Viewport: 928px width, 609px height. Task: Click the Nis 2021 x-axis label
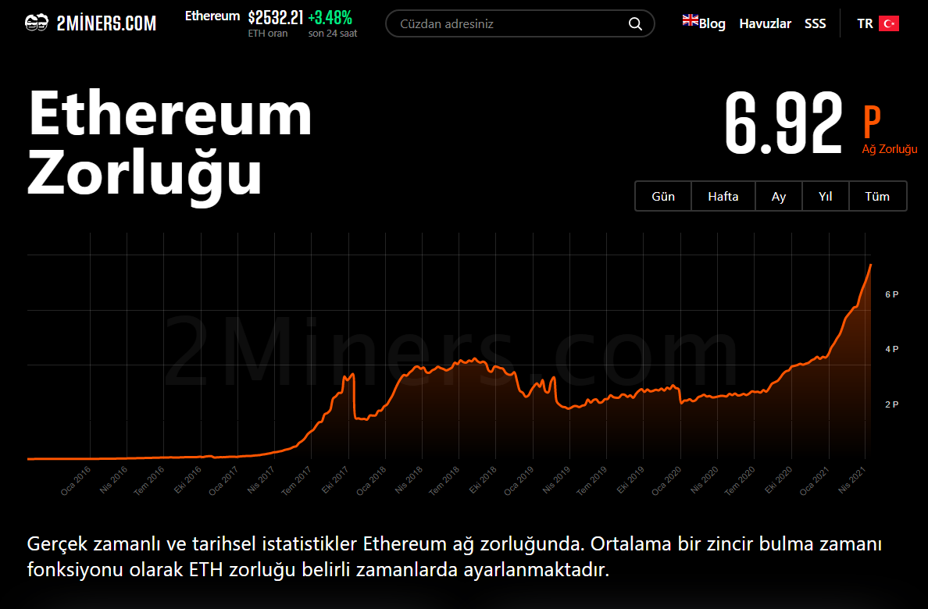(852, 481)
